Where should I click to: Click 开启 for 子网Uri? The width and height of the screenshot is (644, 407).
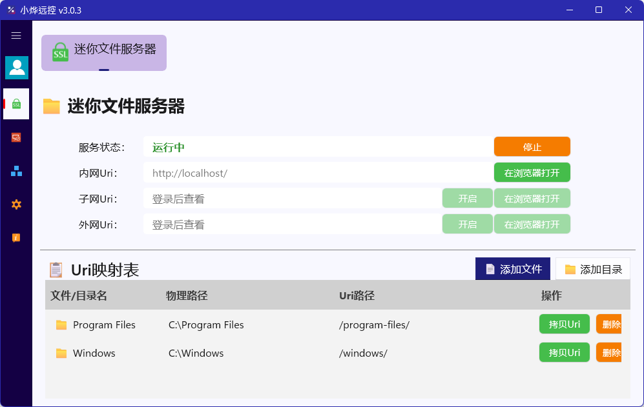click(468, 199)
